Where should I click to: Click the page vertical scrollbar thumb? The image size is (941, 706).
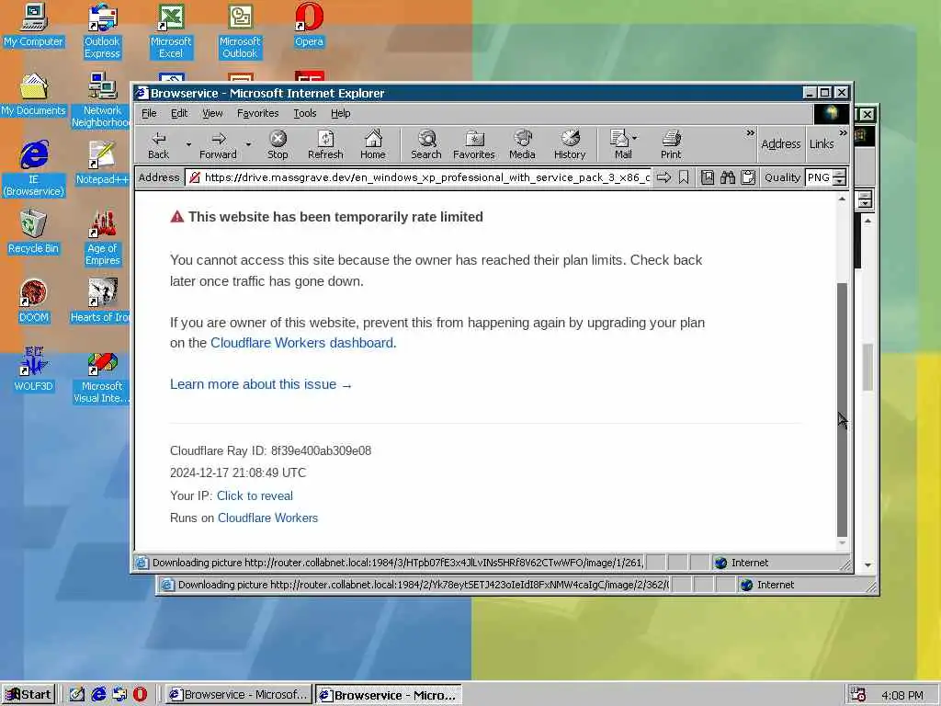tap(842, 409)
